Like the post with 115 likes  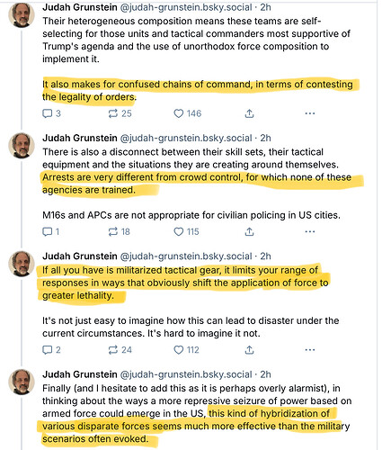pyautogui.click(x=186, y=231)
